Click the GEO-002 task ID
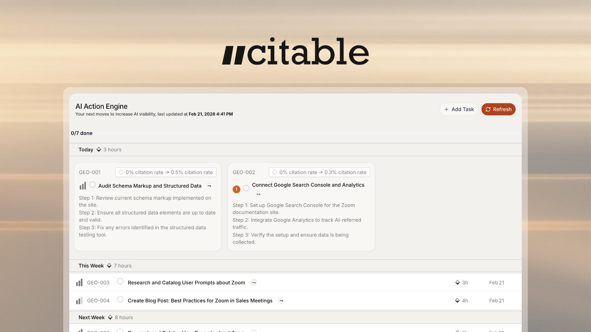The image size is (591, 332). [244, 172]
